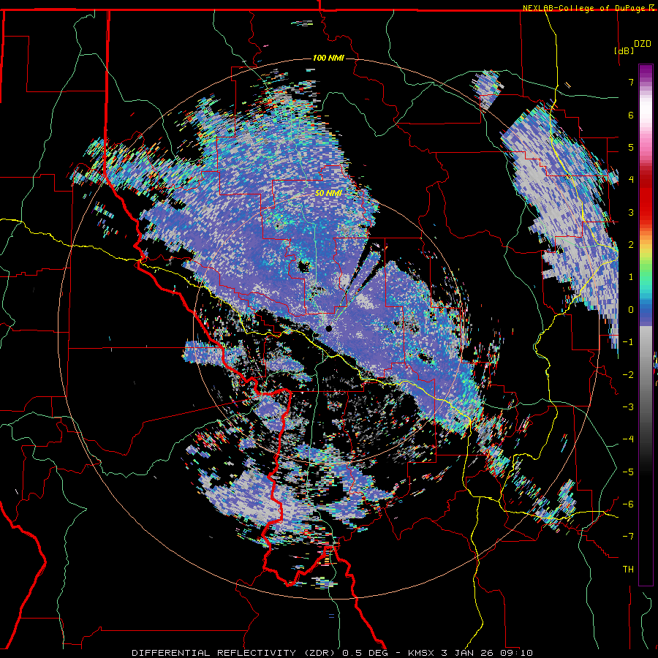The height and width of the screenshot is (658, 658).
Task: Click the 50 NMI range ring label
Action: (x=328, y=193)
